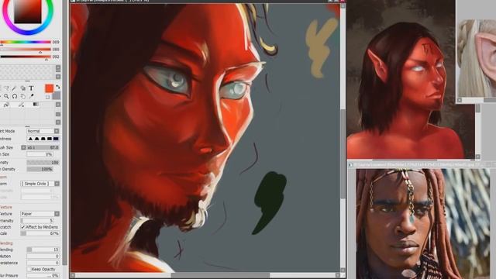This screenshot has width=496, height=279.
Task: Enable the Keep Opacity checkbox
Action: pyautogui.click(x=29, y=269)
